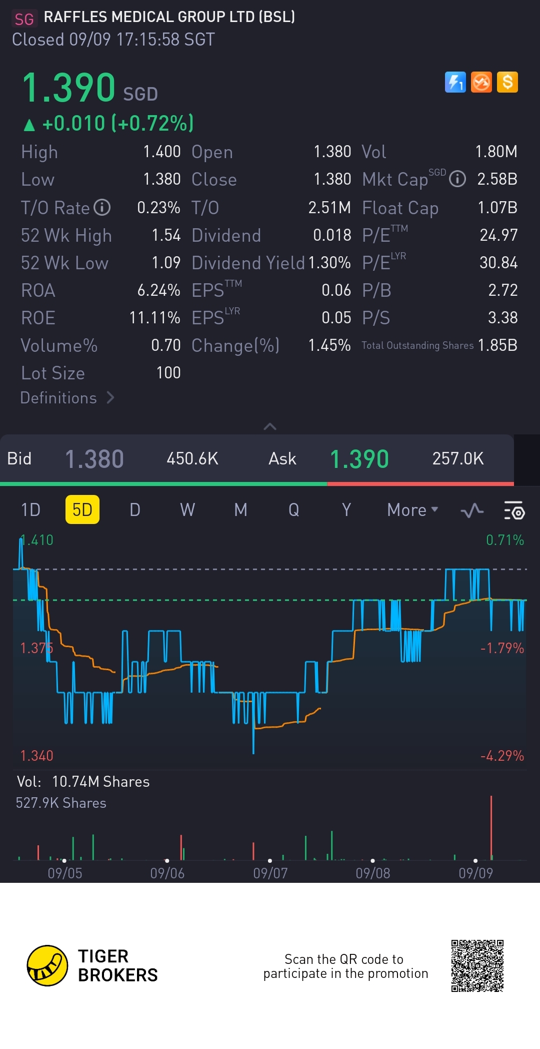Switch to the weekly W chart tab
The width and height of the screenshot is (540, 1049).
coord(187,510)
